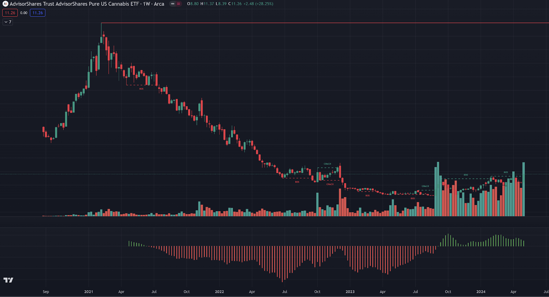Click the TradingView logo
The height and width of the screenshot is (297, 549).
pyautogui.click(x=8, y=280)
